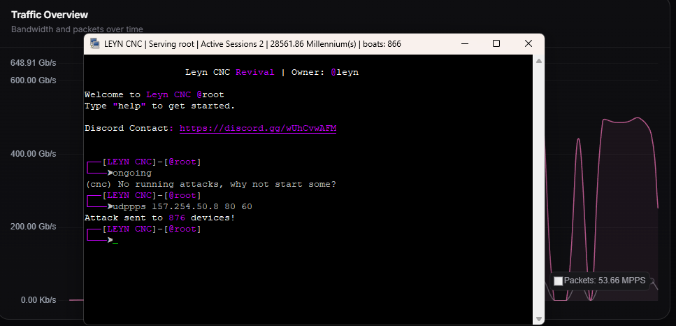Click the terminal scrollbar down arrow
This screenshot has width=676, height=326.
tap(538, 319)
